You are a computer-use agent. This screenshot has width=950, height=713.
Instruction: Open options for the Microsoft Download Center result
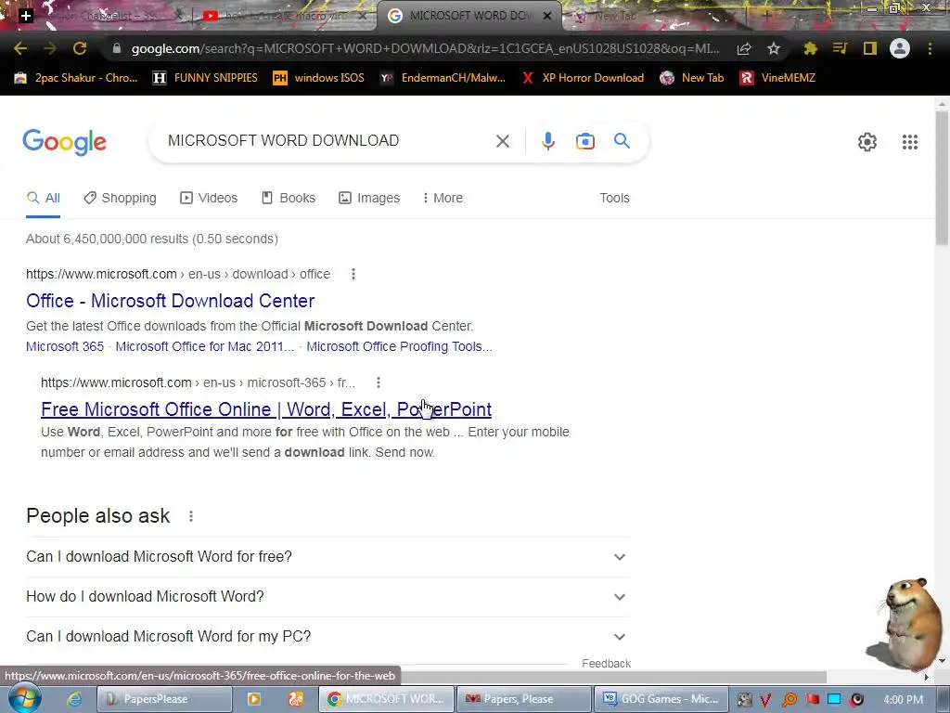[x=353, y=274]
